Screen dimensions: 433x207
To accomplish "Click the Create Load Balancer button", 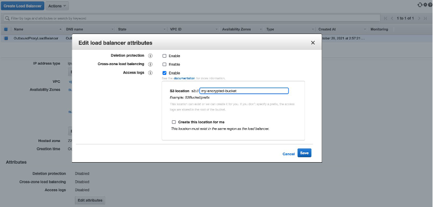I will click(x=22, y=6).
